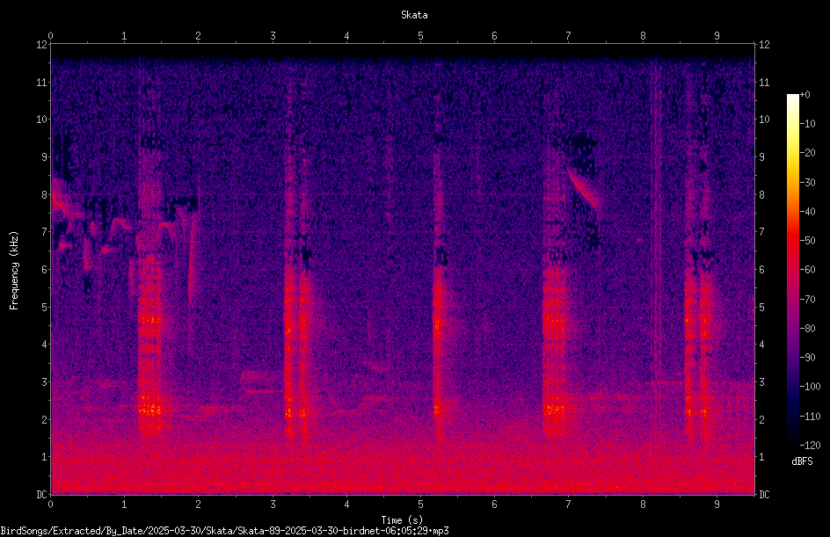The height and width of the screenshot is (537, 830).
Task: Click the dBFS color scale bar
Action: pyautogui.click(x=792, y=269)
